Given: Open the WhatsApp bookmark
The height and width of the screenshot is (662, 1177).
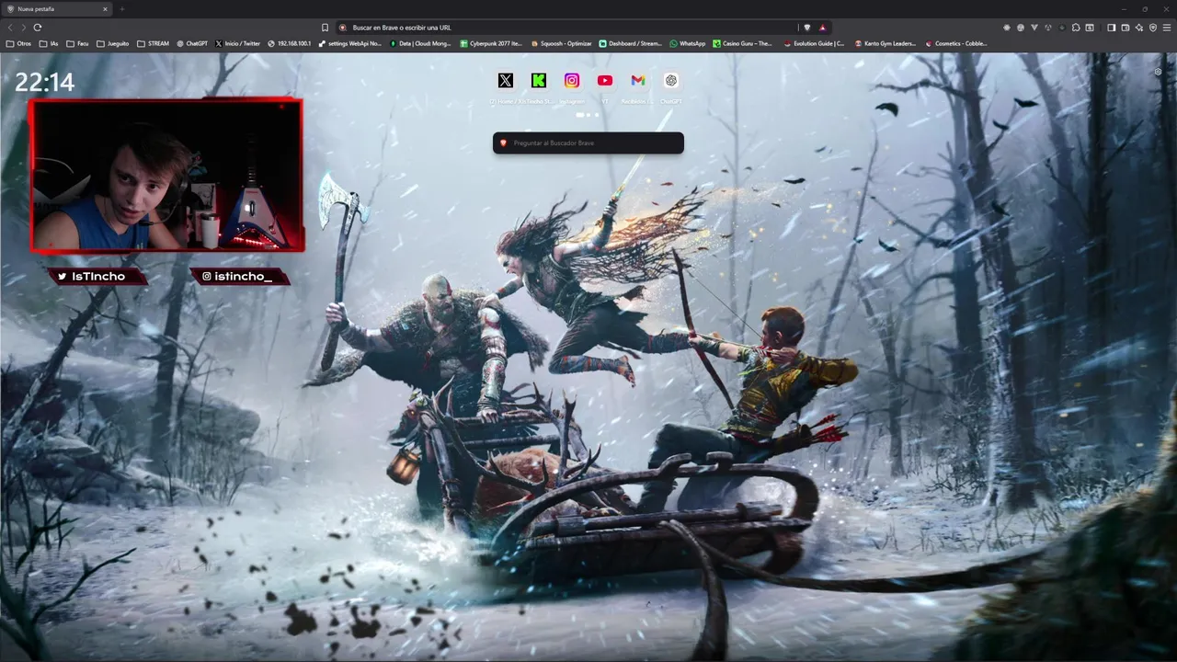Looking at the screenshot, I should (x=688, y=43).
